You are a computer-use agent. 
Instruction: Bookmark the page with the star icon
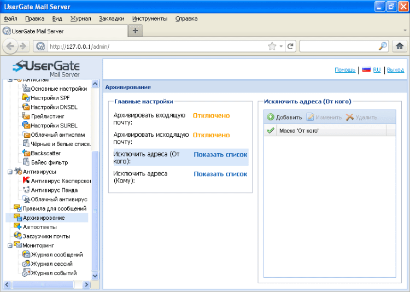click(x=272, y=46)
